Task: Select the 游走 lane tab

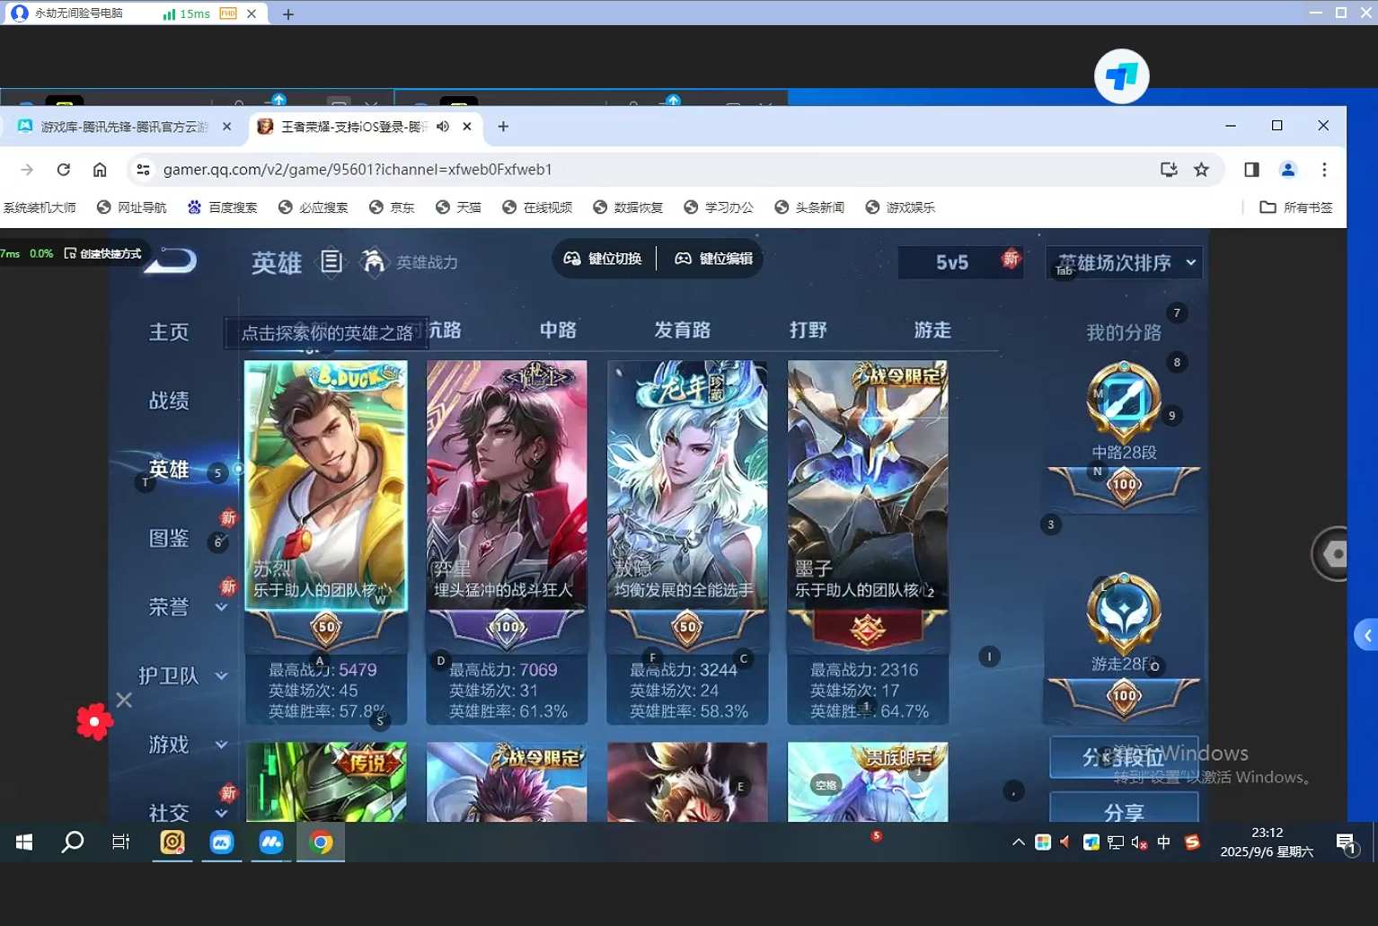Action: click(932, 330)
